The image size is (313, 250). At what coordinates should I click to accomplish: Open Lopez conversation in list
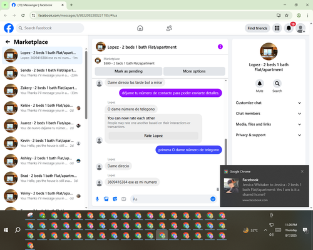click(42, 56)
